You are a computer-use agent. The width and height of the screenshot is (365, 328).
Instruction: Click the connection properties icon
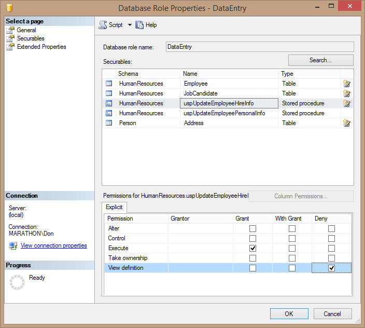[x=13, y=245]
